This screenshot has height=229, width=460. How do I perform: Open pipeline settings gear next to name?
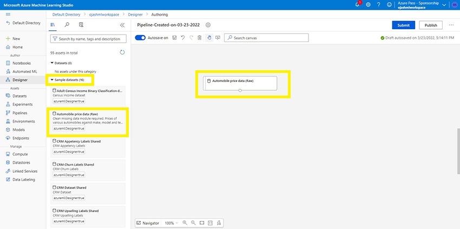coord(208,25)
